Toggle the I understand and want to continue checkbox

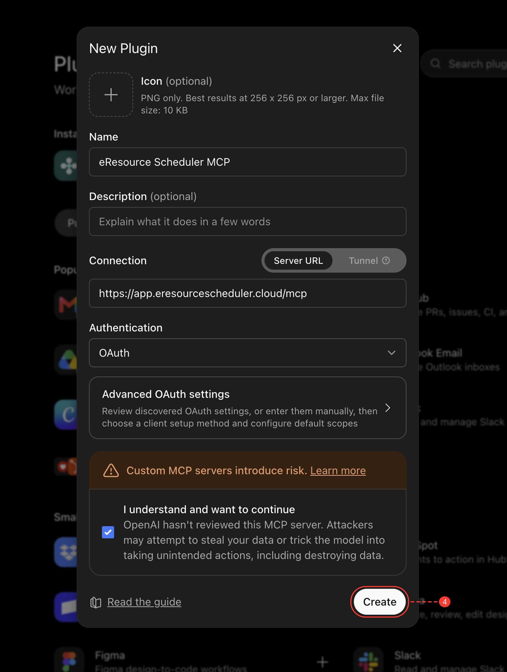coord(108,532)
